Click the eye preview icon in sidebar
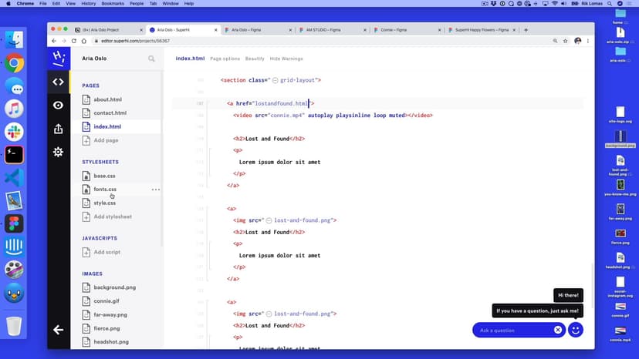This screenshot has width=639, height=359. tap(58, 106)
